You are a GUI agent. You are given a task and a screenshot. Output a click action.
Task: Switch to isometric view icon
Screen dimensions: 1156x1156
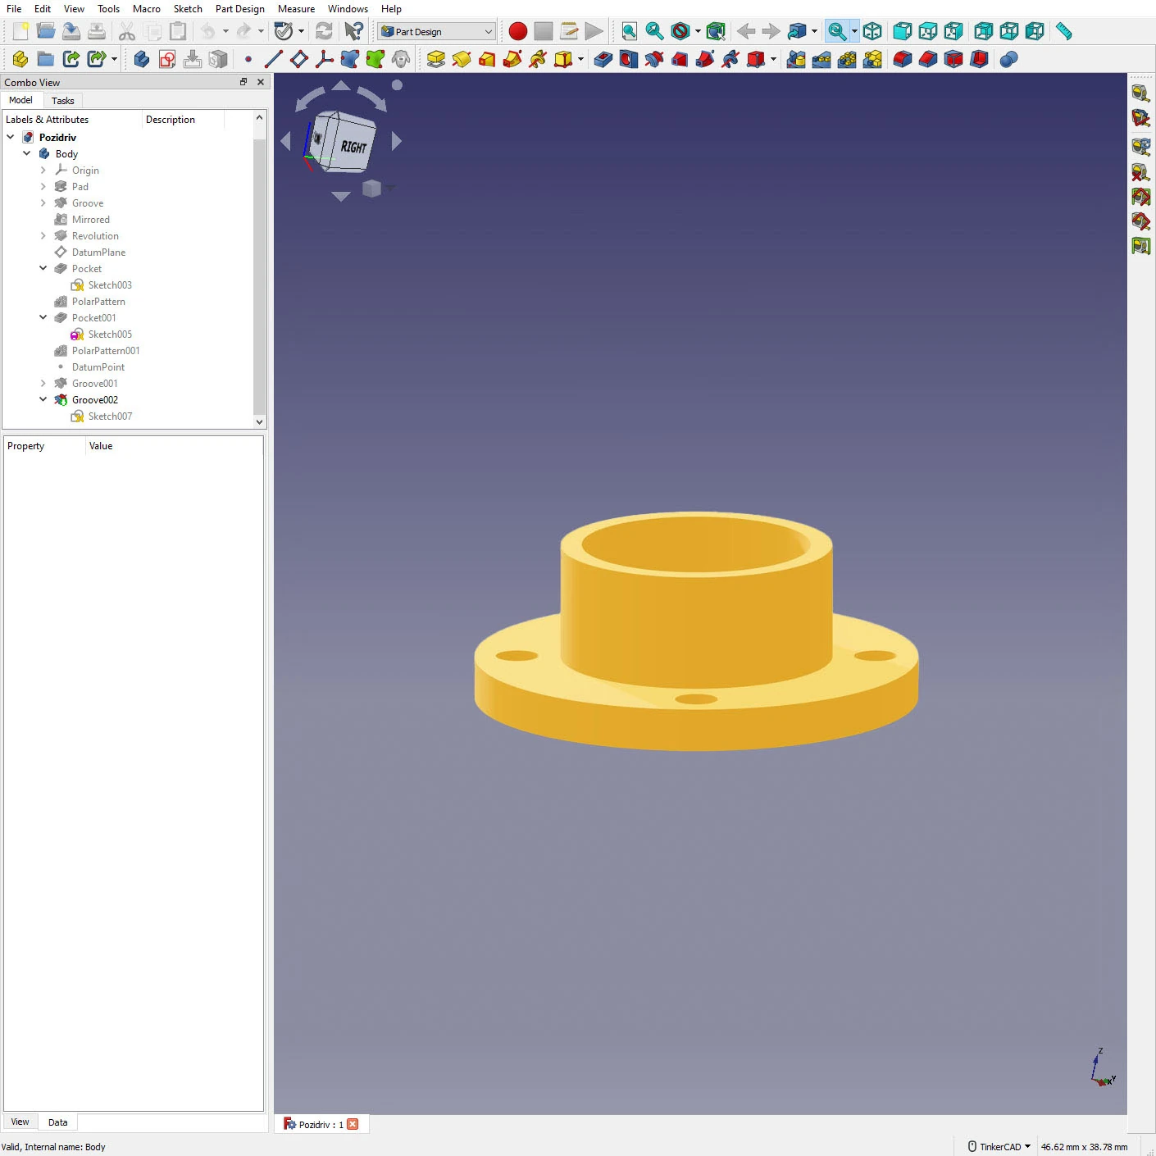point(872,32)
